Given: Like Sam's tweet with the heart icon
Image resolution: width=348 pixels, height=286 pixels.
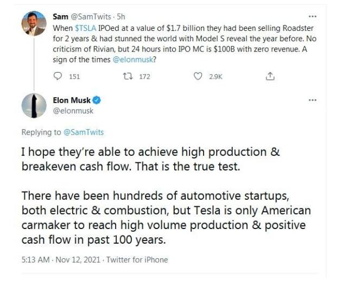Looking at the screenshot, I should pyautogui.click(x=198, y=76).
